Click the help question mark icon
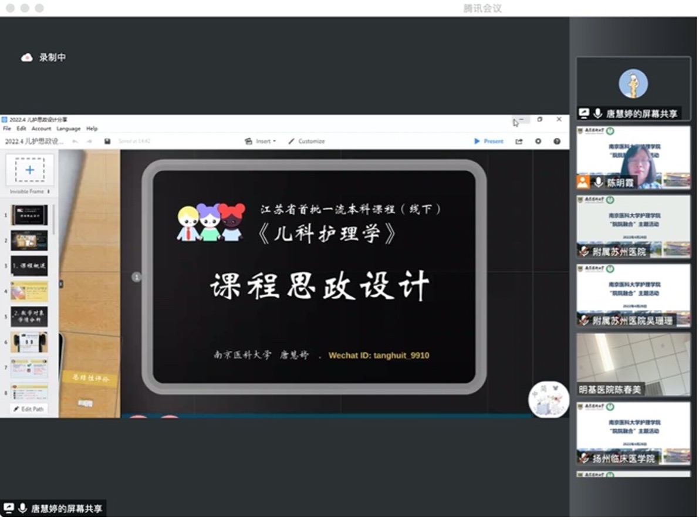 click(x=556, y=141)
